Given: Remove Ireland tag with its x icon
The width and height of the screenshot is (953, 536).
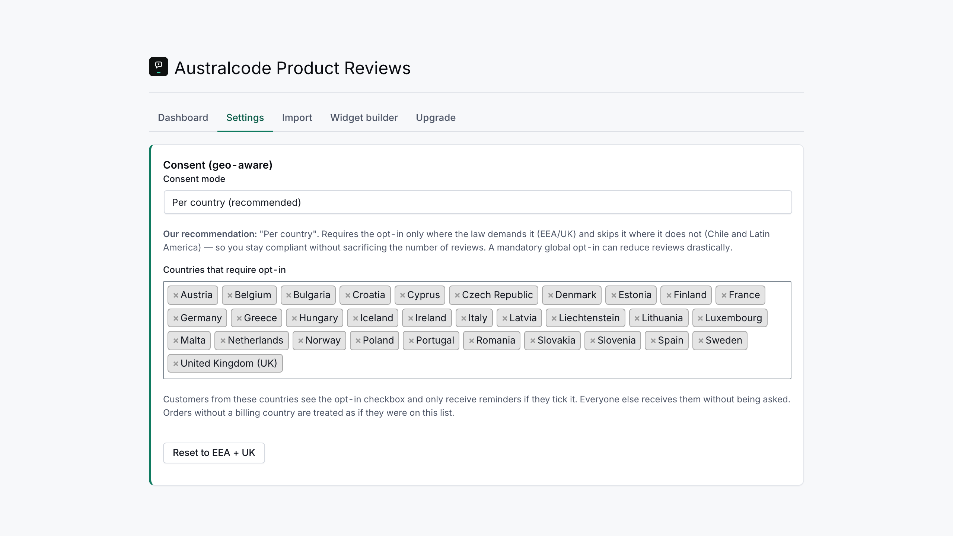Looking at the screenshot, I should pyautogui.click(x=411, y=318).
